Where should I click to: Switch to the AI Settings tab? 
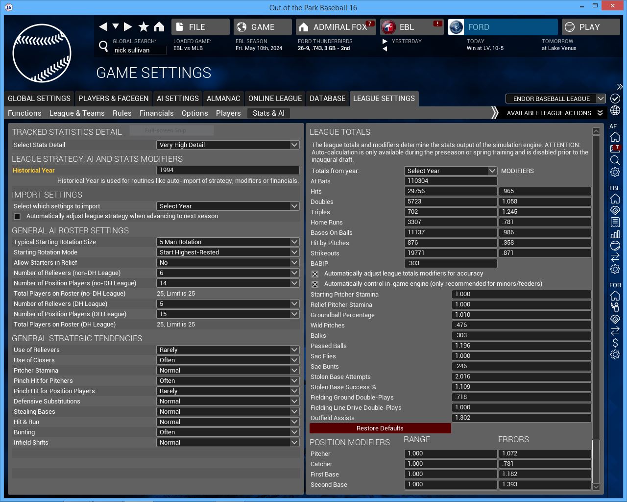tap(178, 99)
